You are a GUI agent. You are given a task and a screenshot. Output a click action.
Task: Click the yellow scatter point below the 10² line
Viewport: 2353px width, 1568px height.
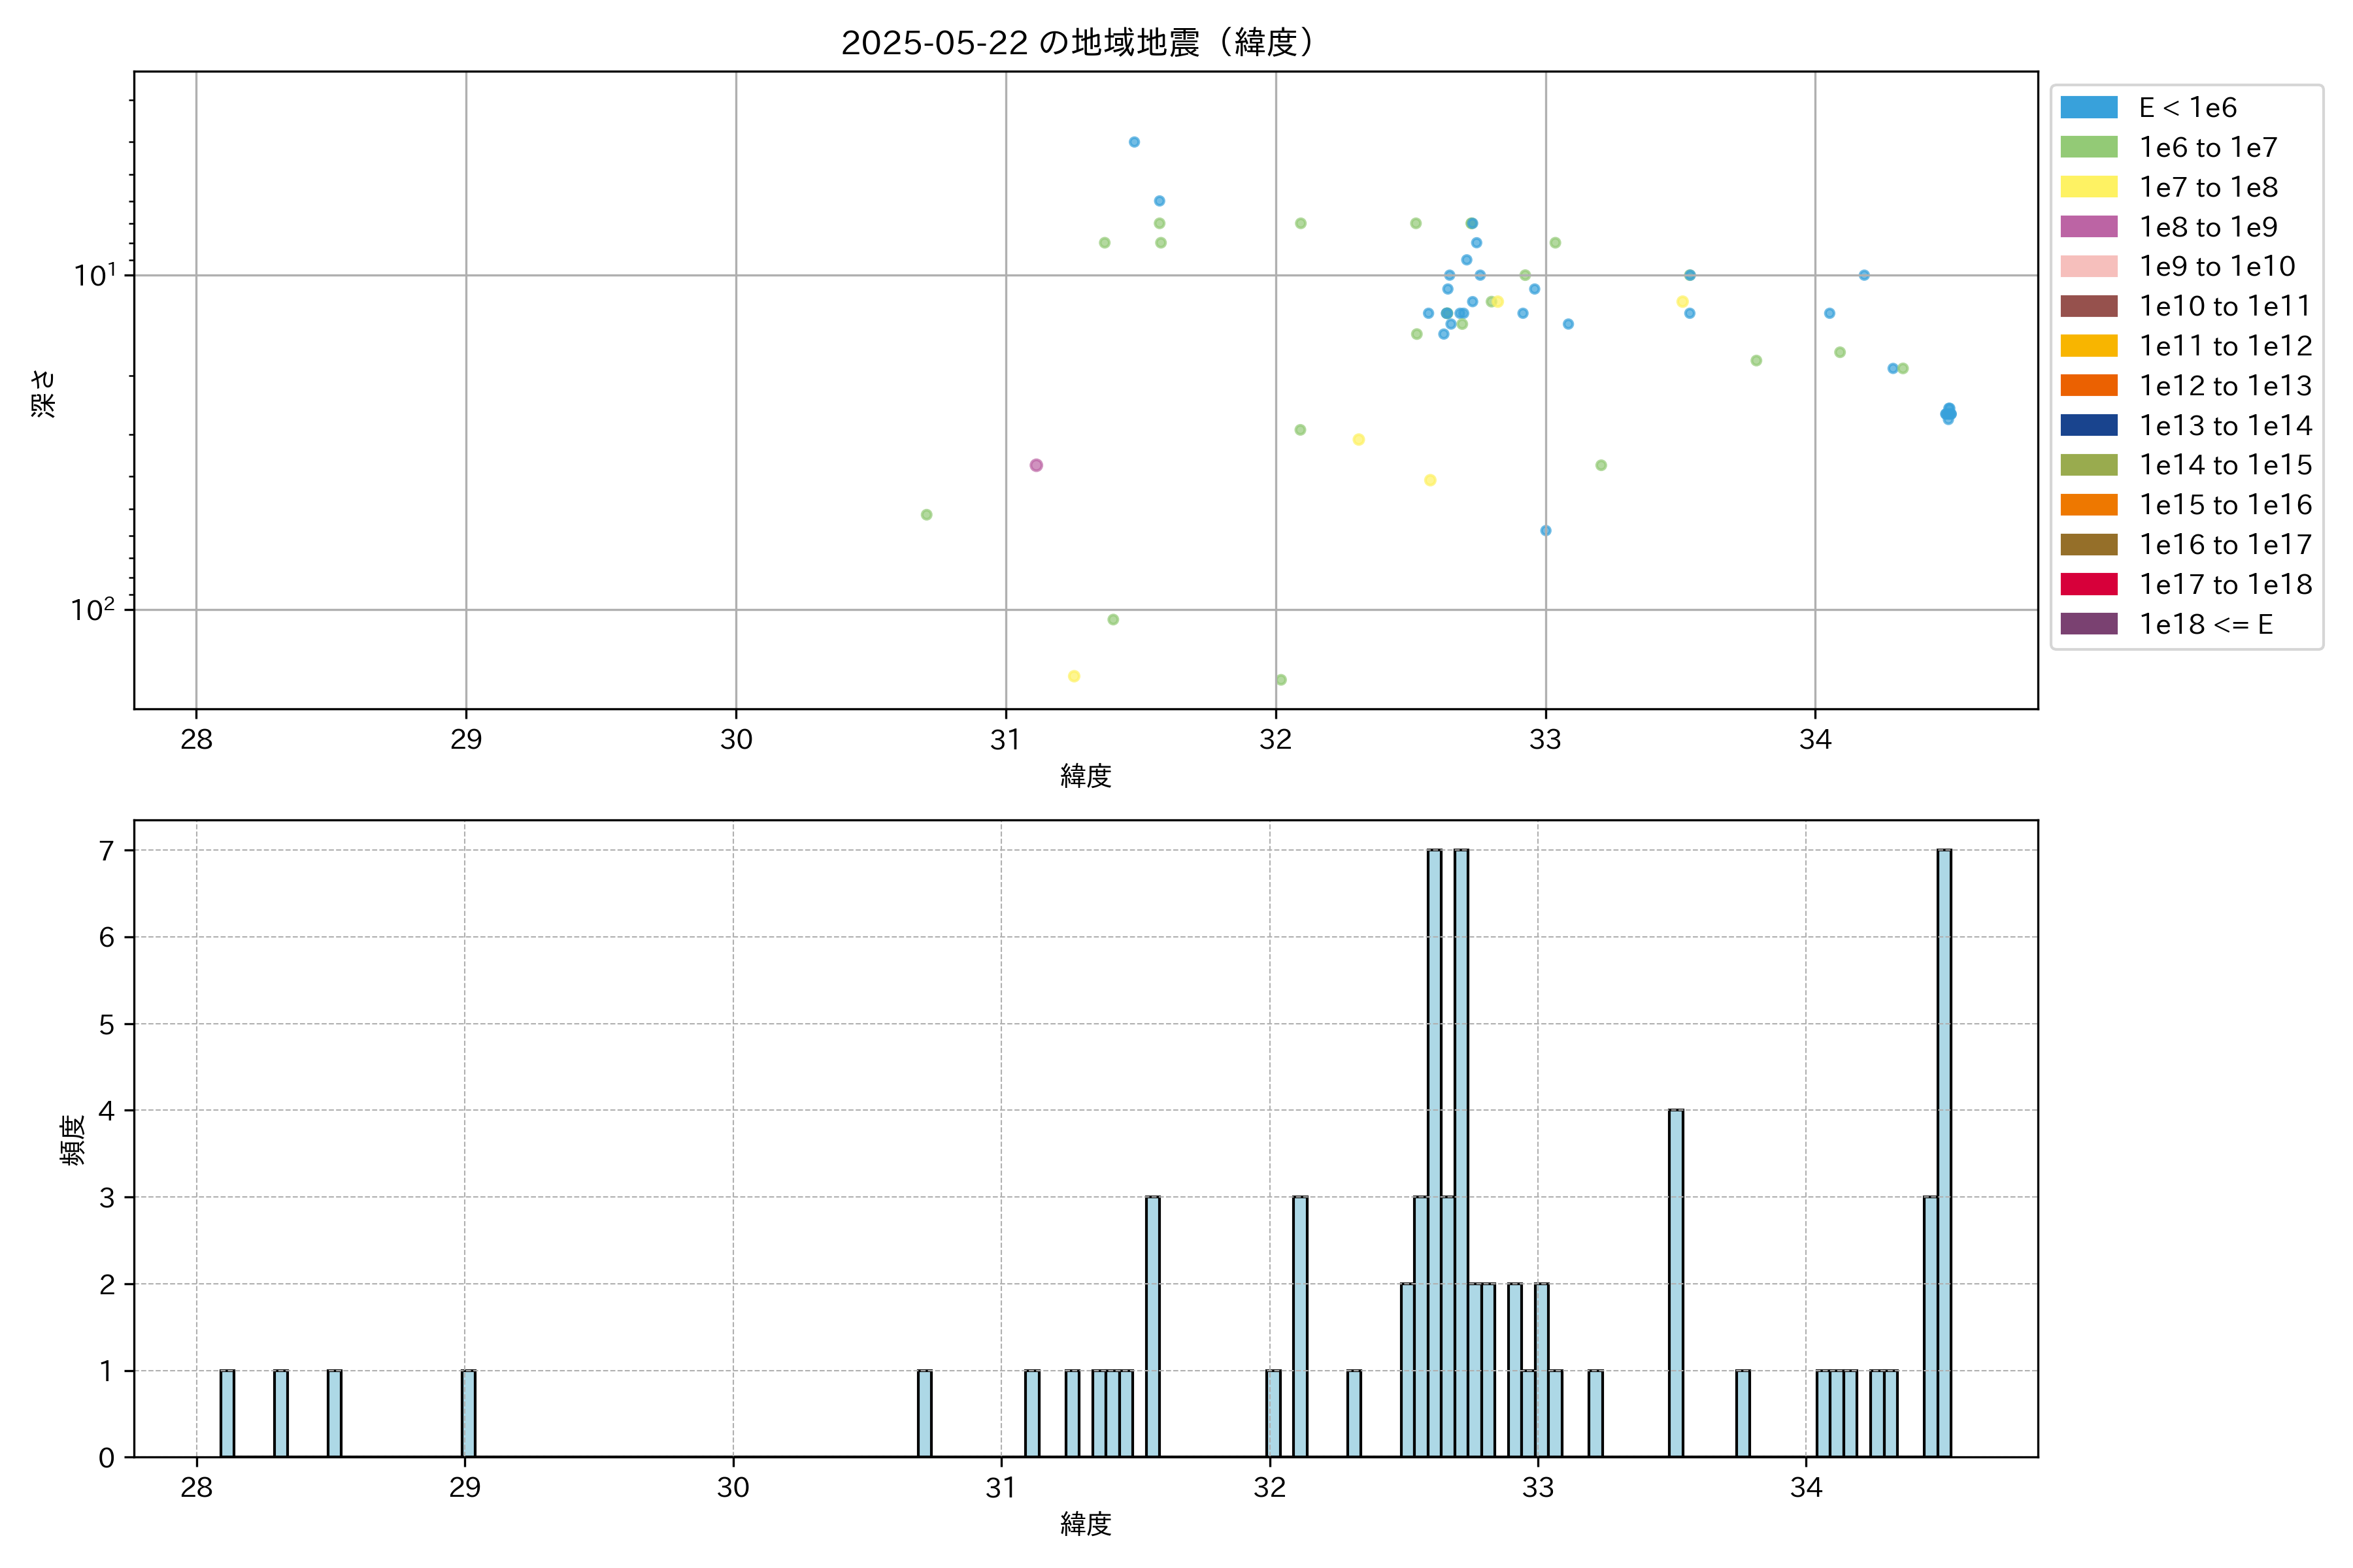(1073, 676)
